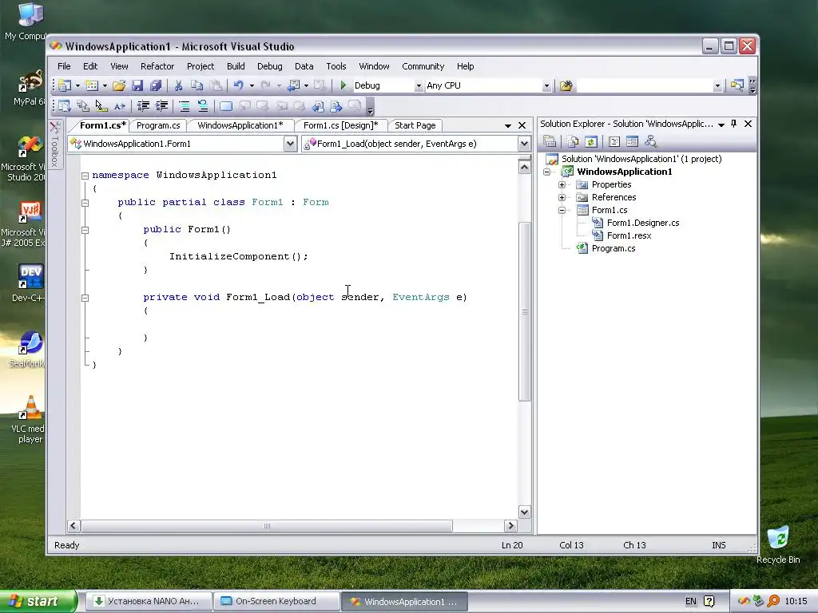Switch to On-Screen Keyboard in taskbar
The image size is (818, 613).
tap(276, 601)
